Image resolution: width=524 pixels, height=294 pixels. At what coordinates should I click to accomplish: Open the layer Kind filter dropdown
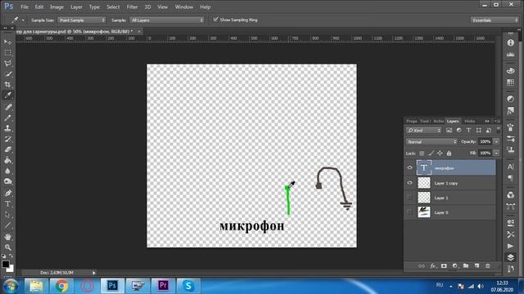pyautogui.click(x=424, y=131)
